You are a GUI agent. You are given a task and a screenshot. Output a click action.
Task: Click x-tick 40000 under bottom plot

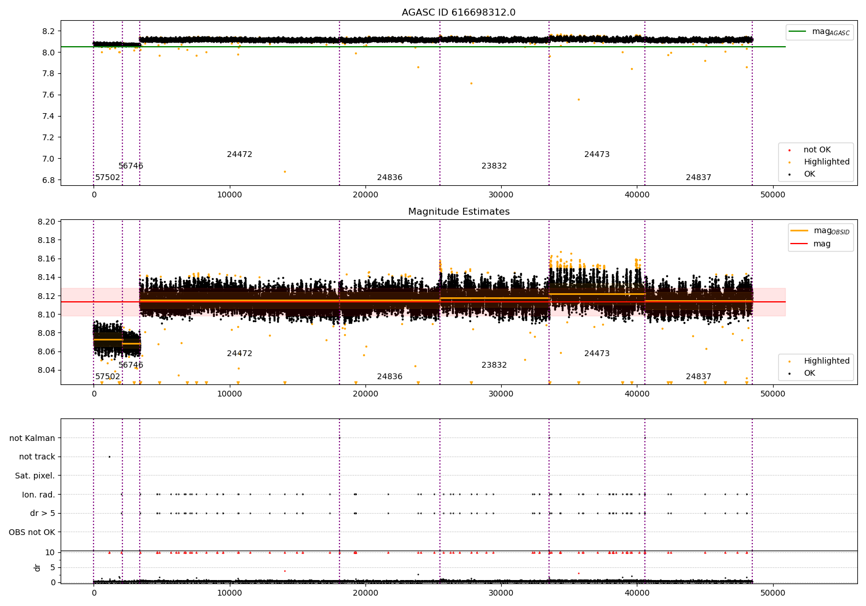(637, 593)
